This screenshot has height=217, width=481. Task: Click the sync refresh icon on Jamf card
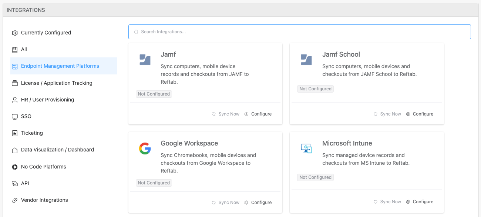(213, 114)
